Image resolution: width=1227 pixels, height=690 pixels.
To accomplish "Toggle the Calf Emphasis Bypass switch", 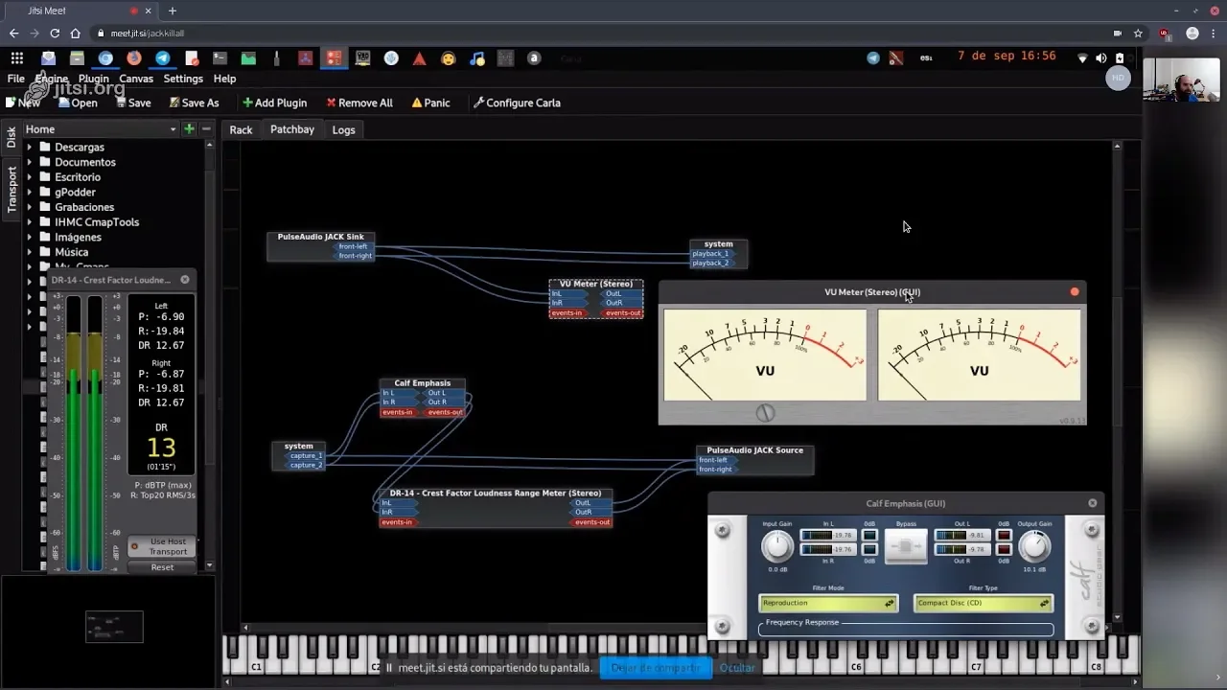I will click(906, 548).
